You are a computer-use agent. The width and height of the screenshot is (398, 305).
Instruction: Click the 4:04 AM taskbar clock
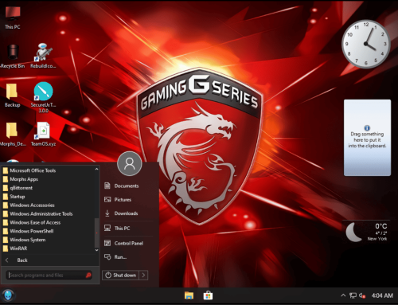point(382,295)
